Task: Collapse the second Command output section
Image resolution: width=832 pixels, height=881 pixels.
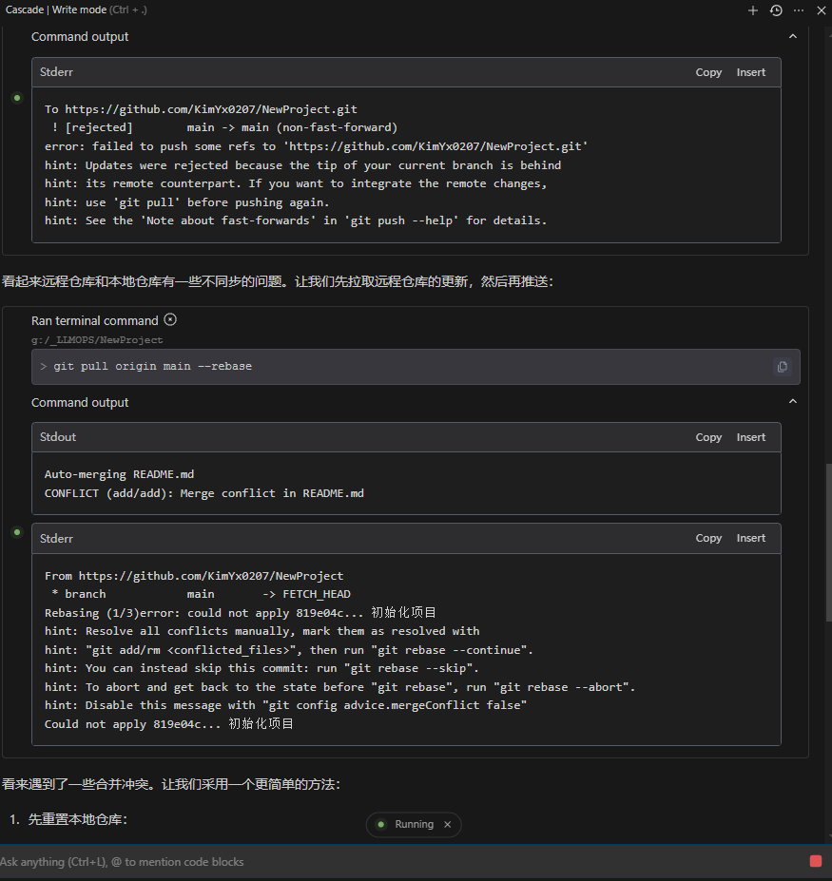Action: (x=793, y=402)
